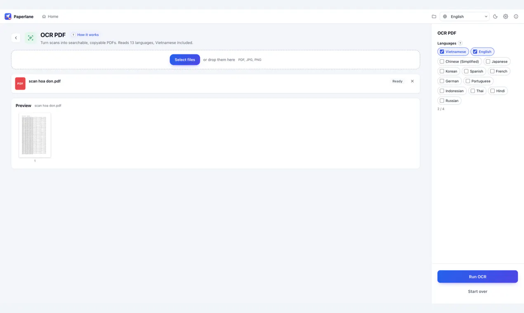Screen dimensions: 524x313
Task: Open settings via the gear icon
Action: click(505, 16)
